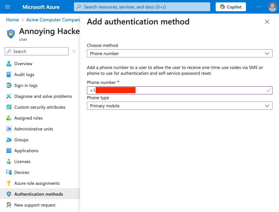The image size is (279, 212).
Task: Open Diagnose and solve problems
Action: point(40,96)
